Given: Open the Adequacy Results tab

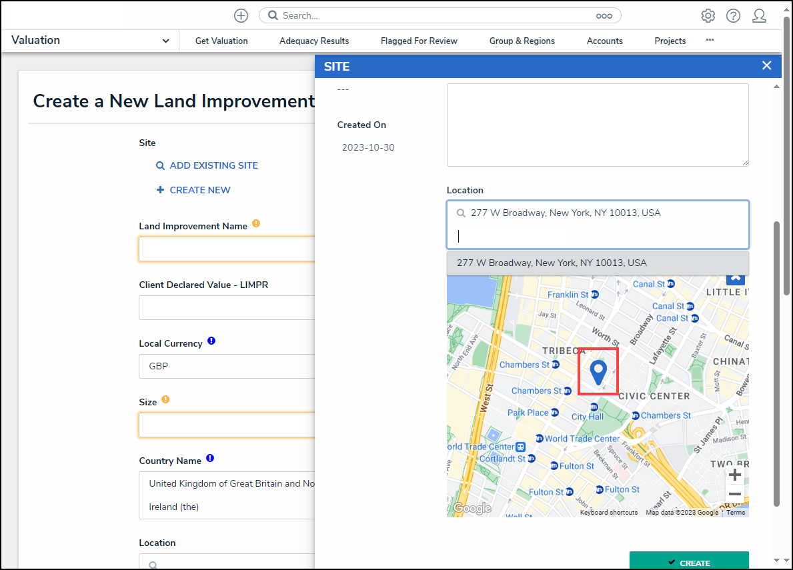Looking at the screenshot, I should click(x=314, y=41).
